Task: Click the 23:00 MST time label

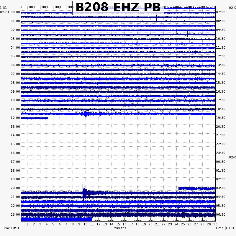Action: coord(15,214)
